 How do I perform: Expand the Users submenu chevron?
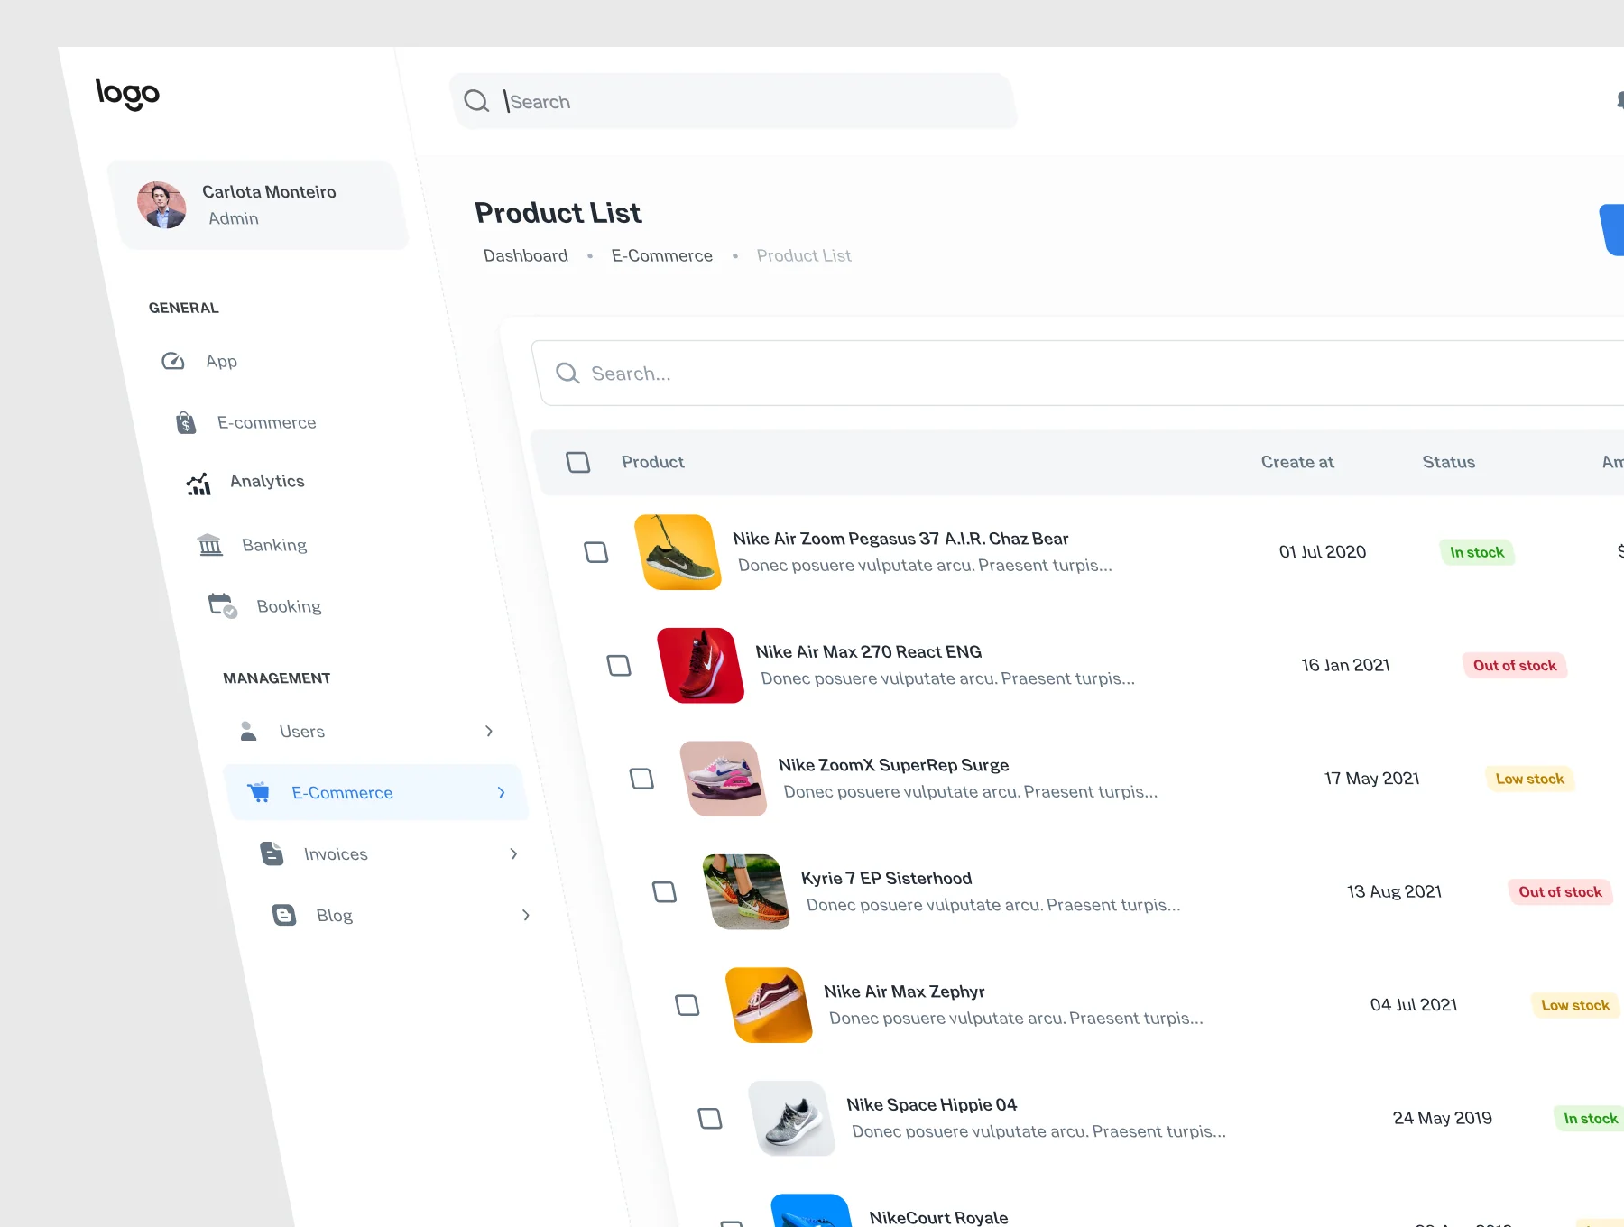tap(489, 731)
